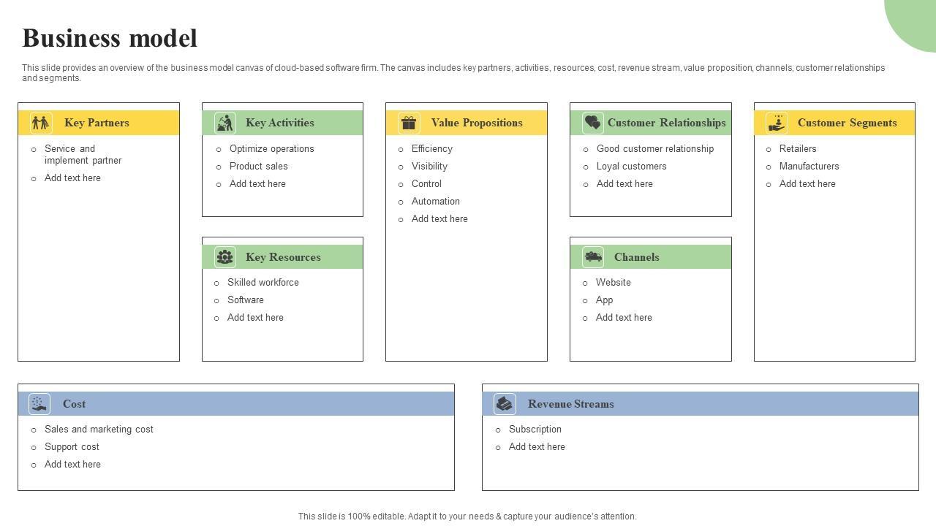The height and width of the screenshot is (526, 936).
Task: Click Add text here under Channels
Action: 623,318
